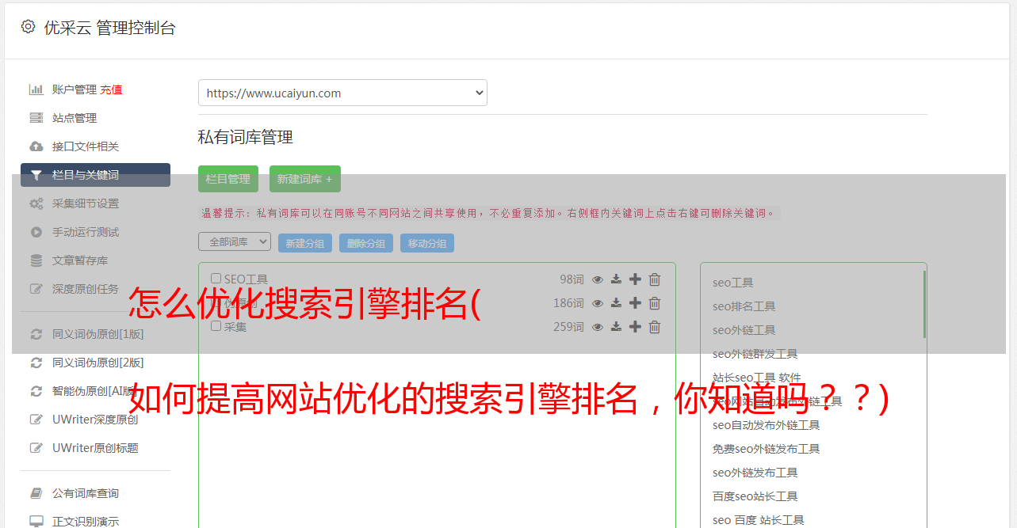The height and width of the screenshot is (528, 1017).
Task: Select 同义词伪原创[2版] menu item
Action: pos(98,363)
